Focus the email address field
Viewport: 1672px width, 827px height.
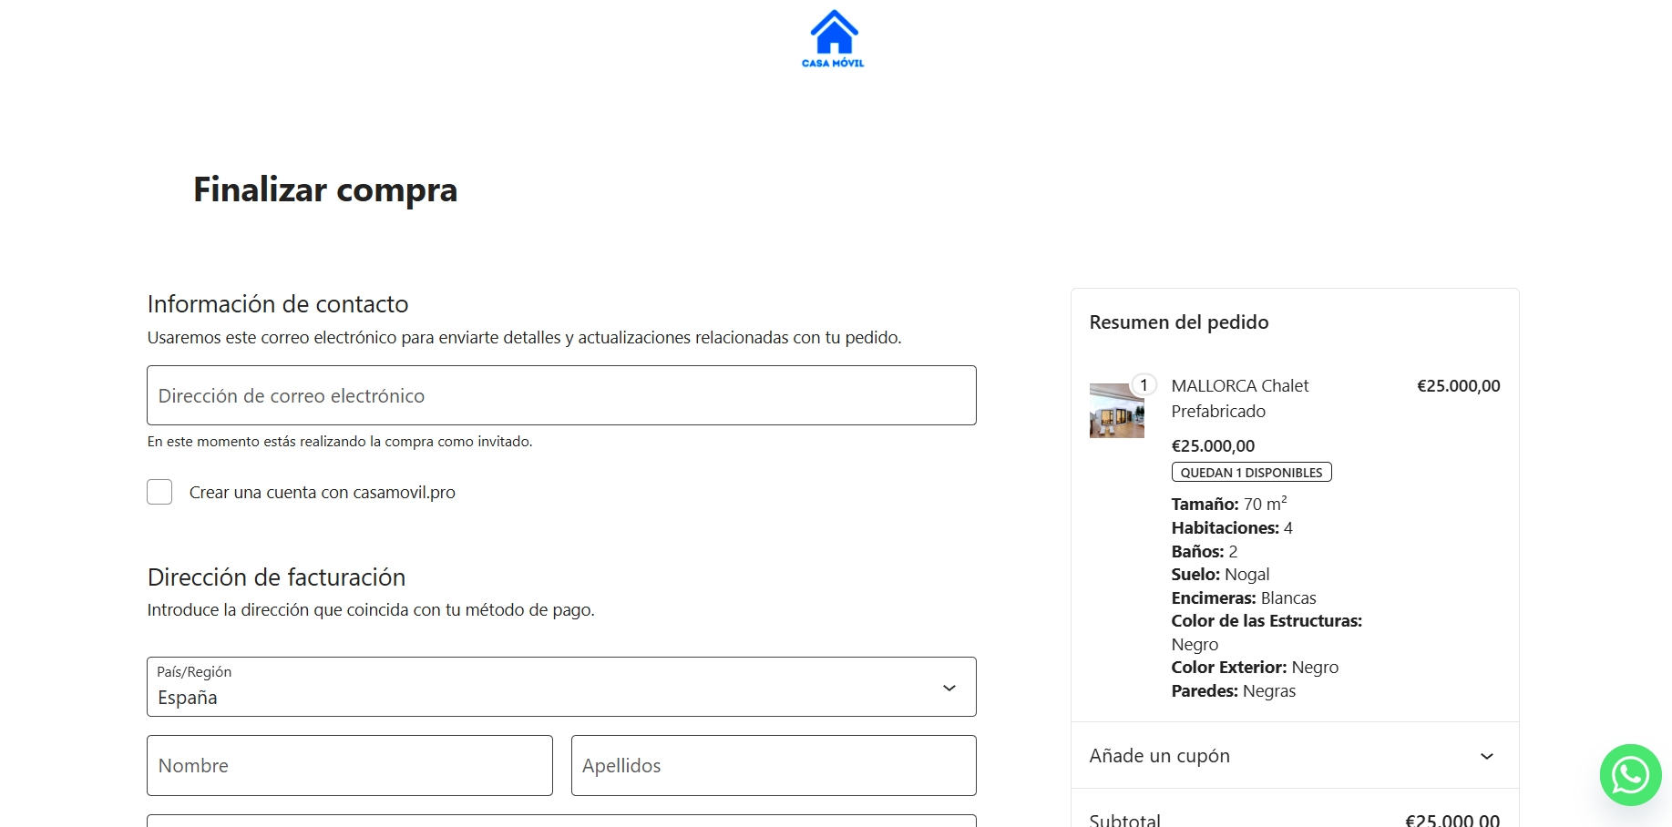tap(561, 395)
